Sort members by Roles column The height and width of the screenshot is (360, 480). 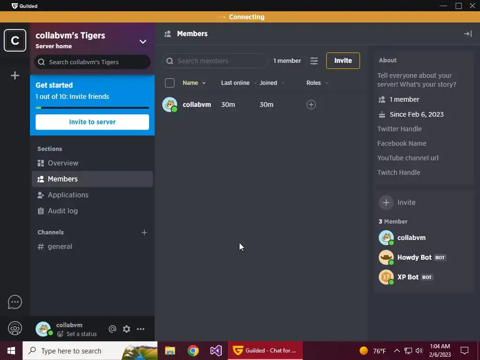pos(317,83)
